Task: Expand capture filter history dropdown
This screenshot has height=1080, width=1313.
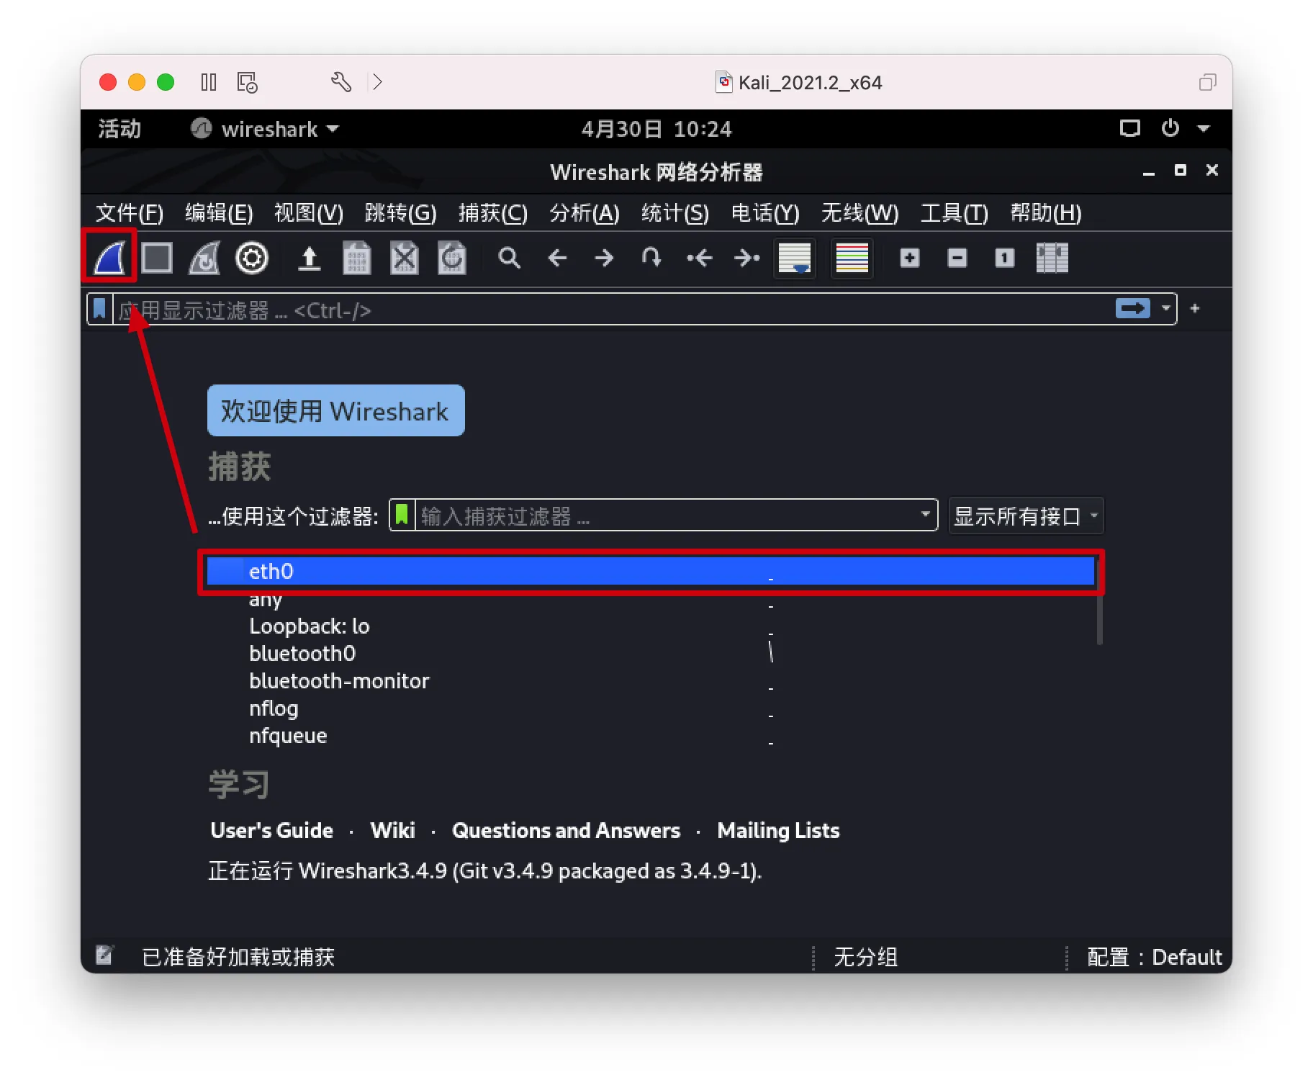Action: point(926,515)
